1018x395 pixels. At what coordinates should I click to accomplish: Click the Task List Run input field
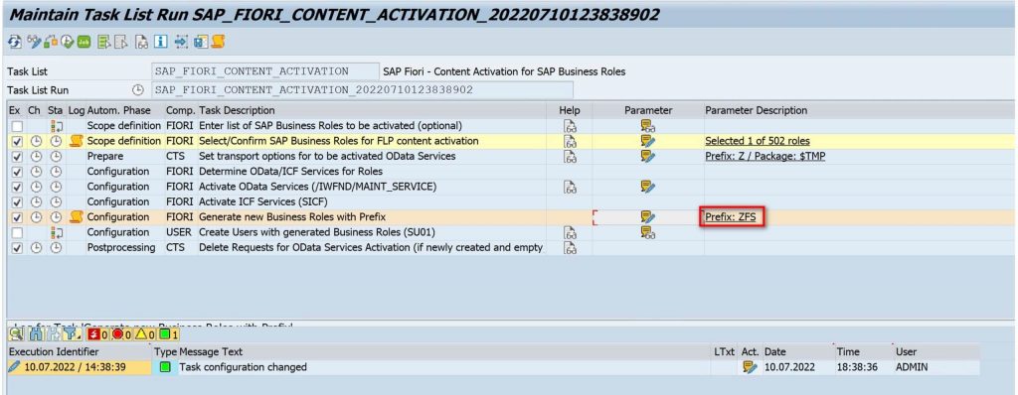(x=362, y=89)
